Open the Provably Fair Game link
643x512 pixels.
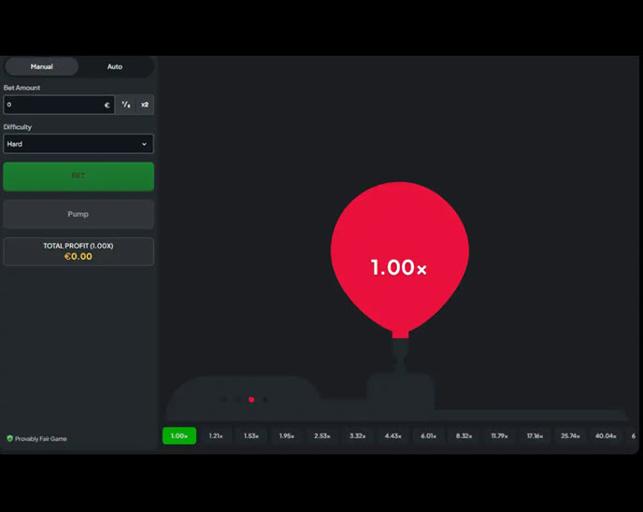pyautogui.click(x=40, y=438)
